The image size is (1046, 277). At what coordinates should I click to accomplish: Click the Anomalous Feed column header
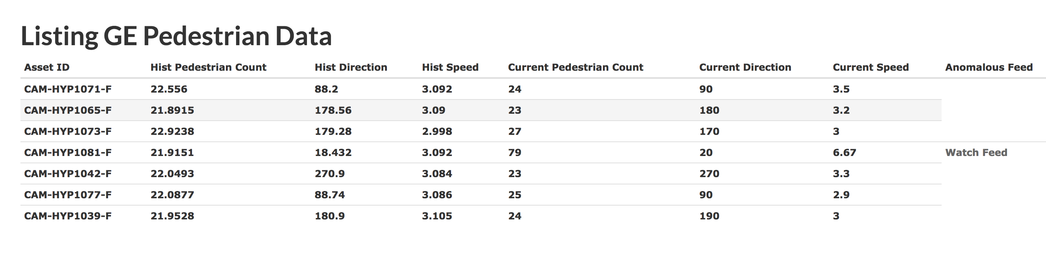[989, 67]
